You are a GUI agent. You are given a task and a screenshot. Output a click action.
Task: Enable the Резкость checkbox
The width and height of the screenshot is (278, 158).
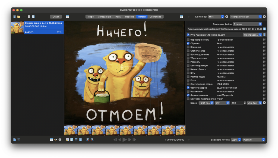pyautogui.click(x=188, y=62)
